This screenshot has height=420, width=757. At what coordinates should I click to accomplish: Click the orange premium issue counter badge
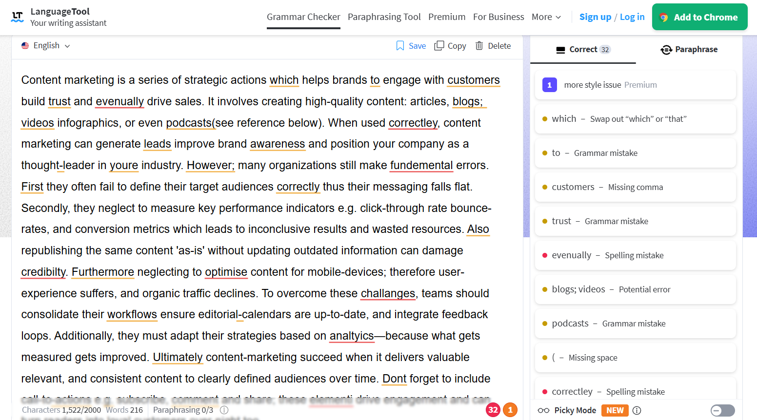coord(510,410)
